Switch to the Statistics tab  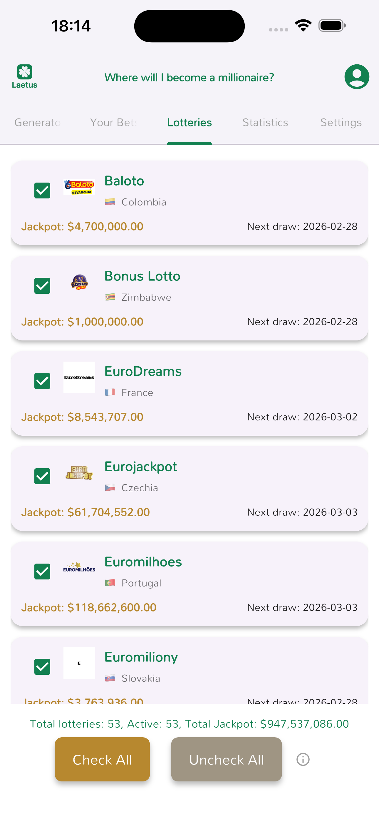pyautogui.click(x=265, y=123)
